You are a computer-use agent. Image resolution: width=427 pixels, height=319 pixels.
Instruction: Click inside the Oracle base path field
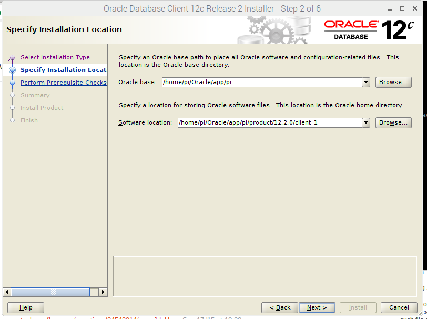click(262, 82)
